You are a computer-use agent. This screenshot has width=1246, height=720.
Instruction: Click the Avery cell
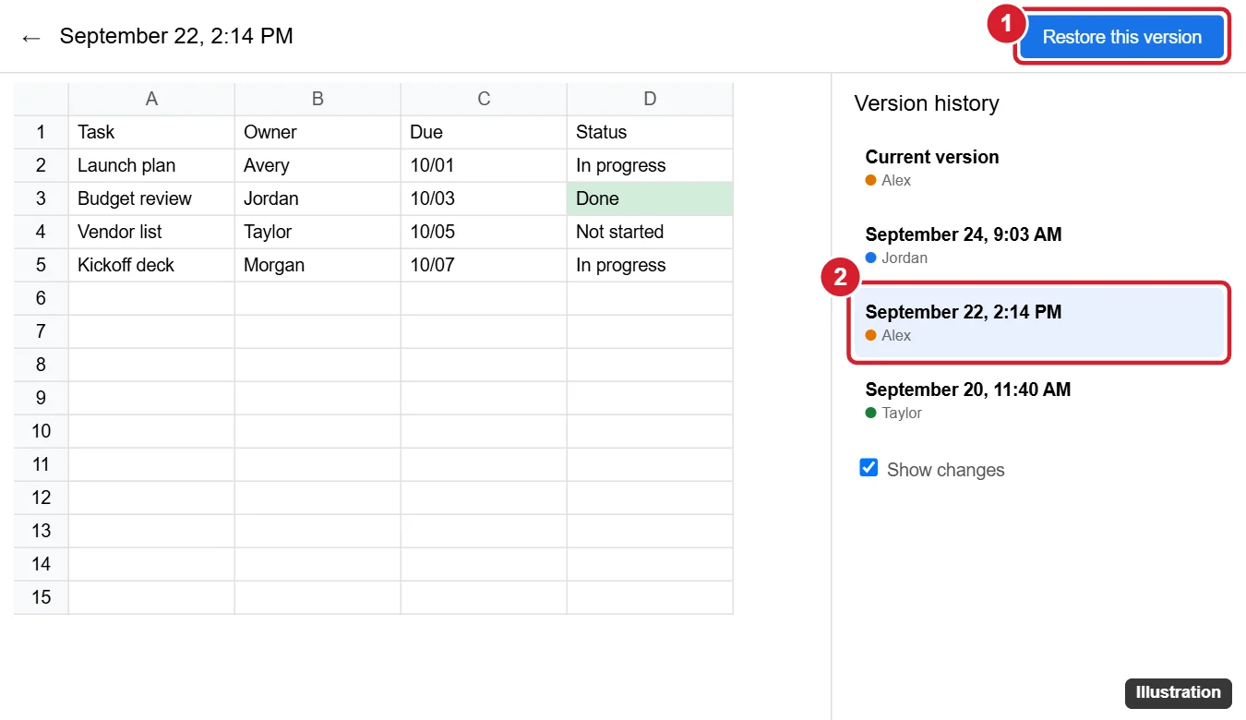tap(317, 165)
